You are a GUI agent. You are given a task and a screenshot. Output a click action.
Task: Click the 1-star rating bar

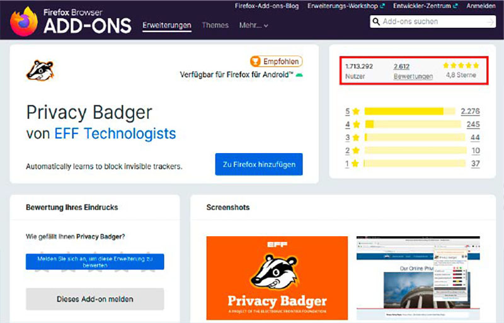click(x=415, y=164)
